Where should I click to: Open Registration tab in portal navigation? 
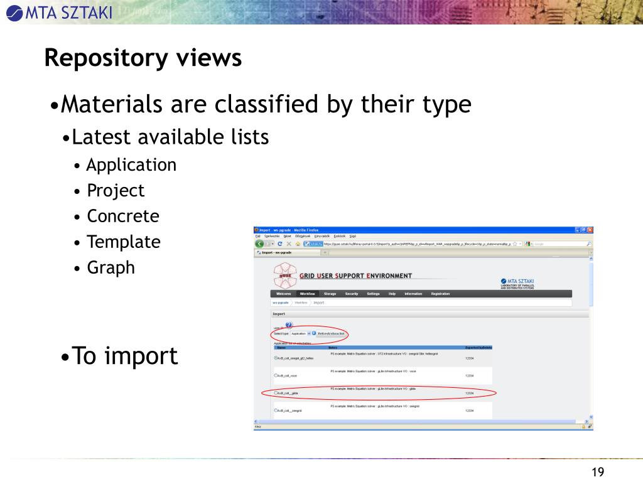440,294
